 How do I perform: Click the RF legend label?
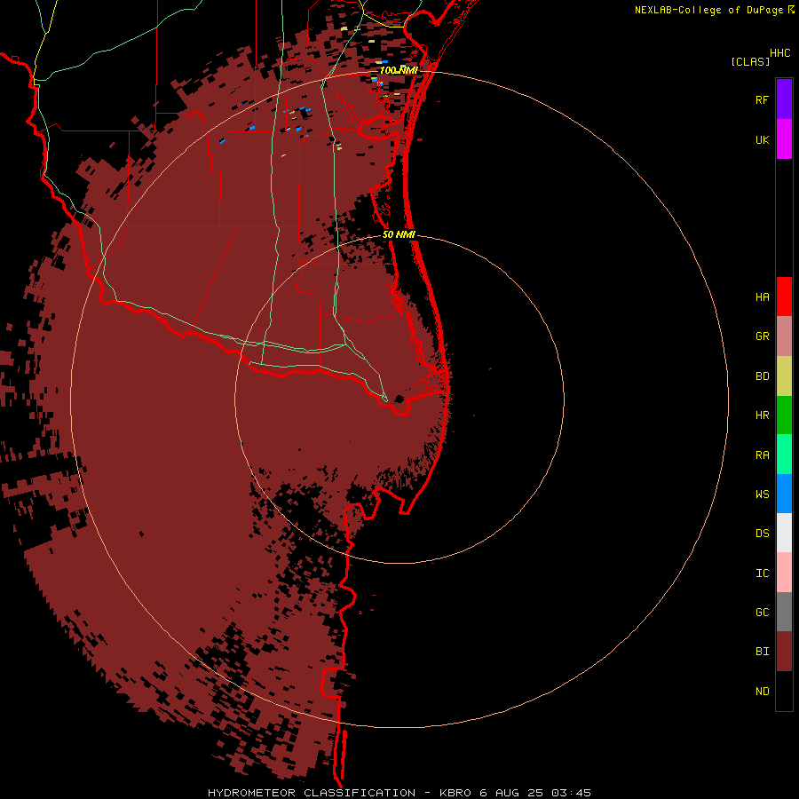coord(763,100)
